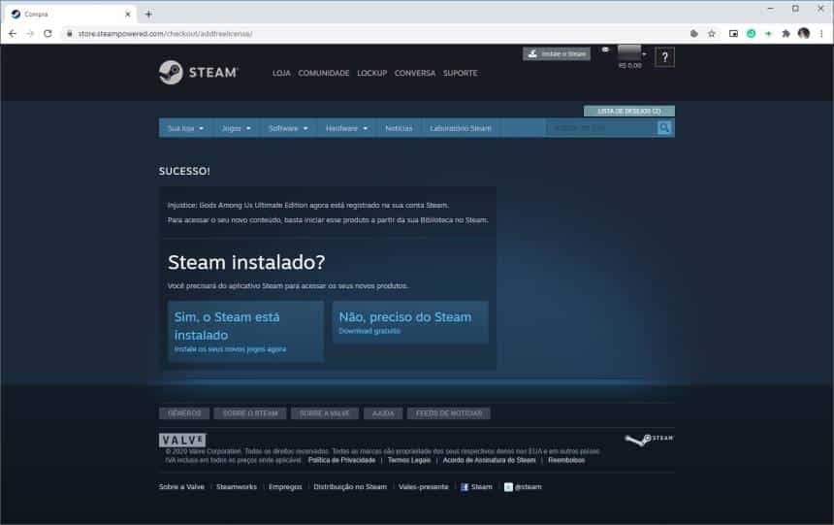Reload the page with refresh icon
Image resolution: width=834 pixels, height=525 pixels.
coord(48,34)
